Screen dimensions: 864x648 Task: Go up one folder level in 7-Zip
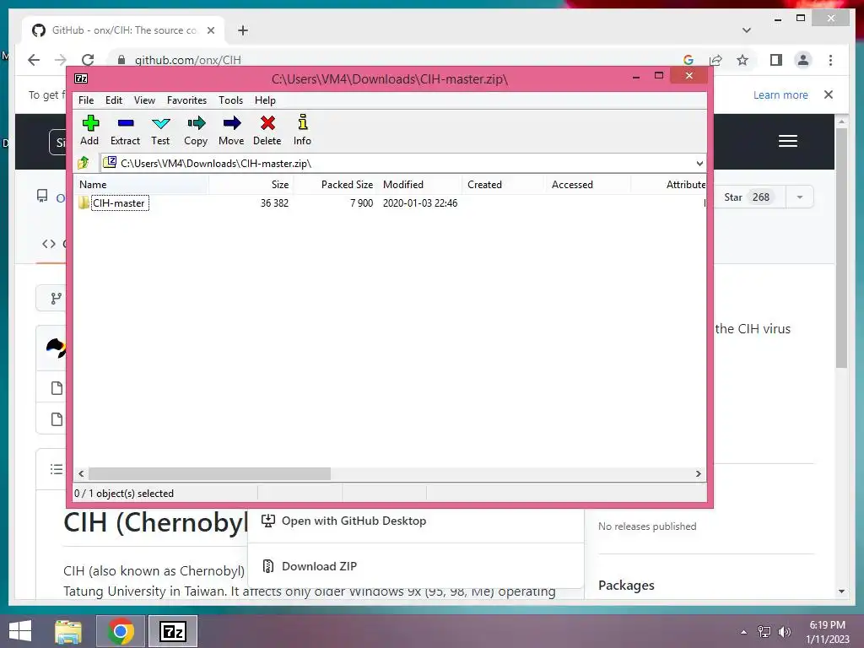point(84,163)
